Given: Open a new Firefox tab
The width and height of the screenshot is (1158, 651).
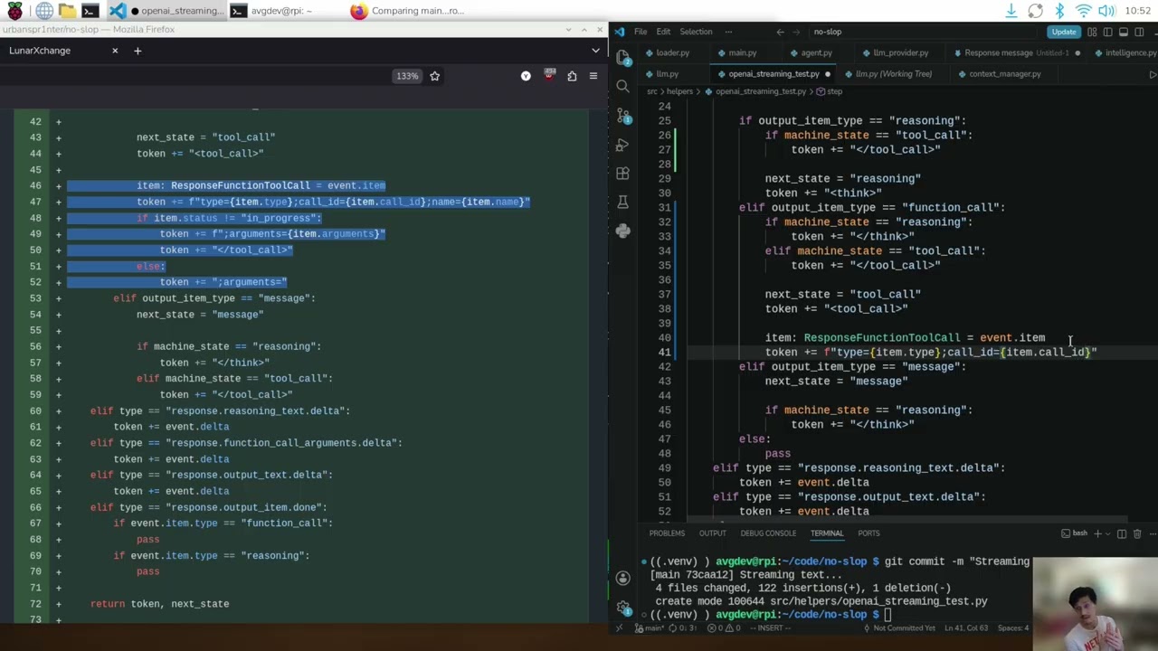Looking at the screenshot, I should [x=138, y=51].
